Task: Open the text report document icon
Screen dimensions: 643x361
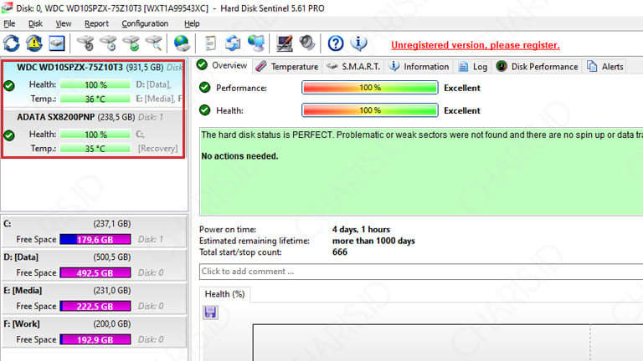Action: 210,43
